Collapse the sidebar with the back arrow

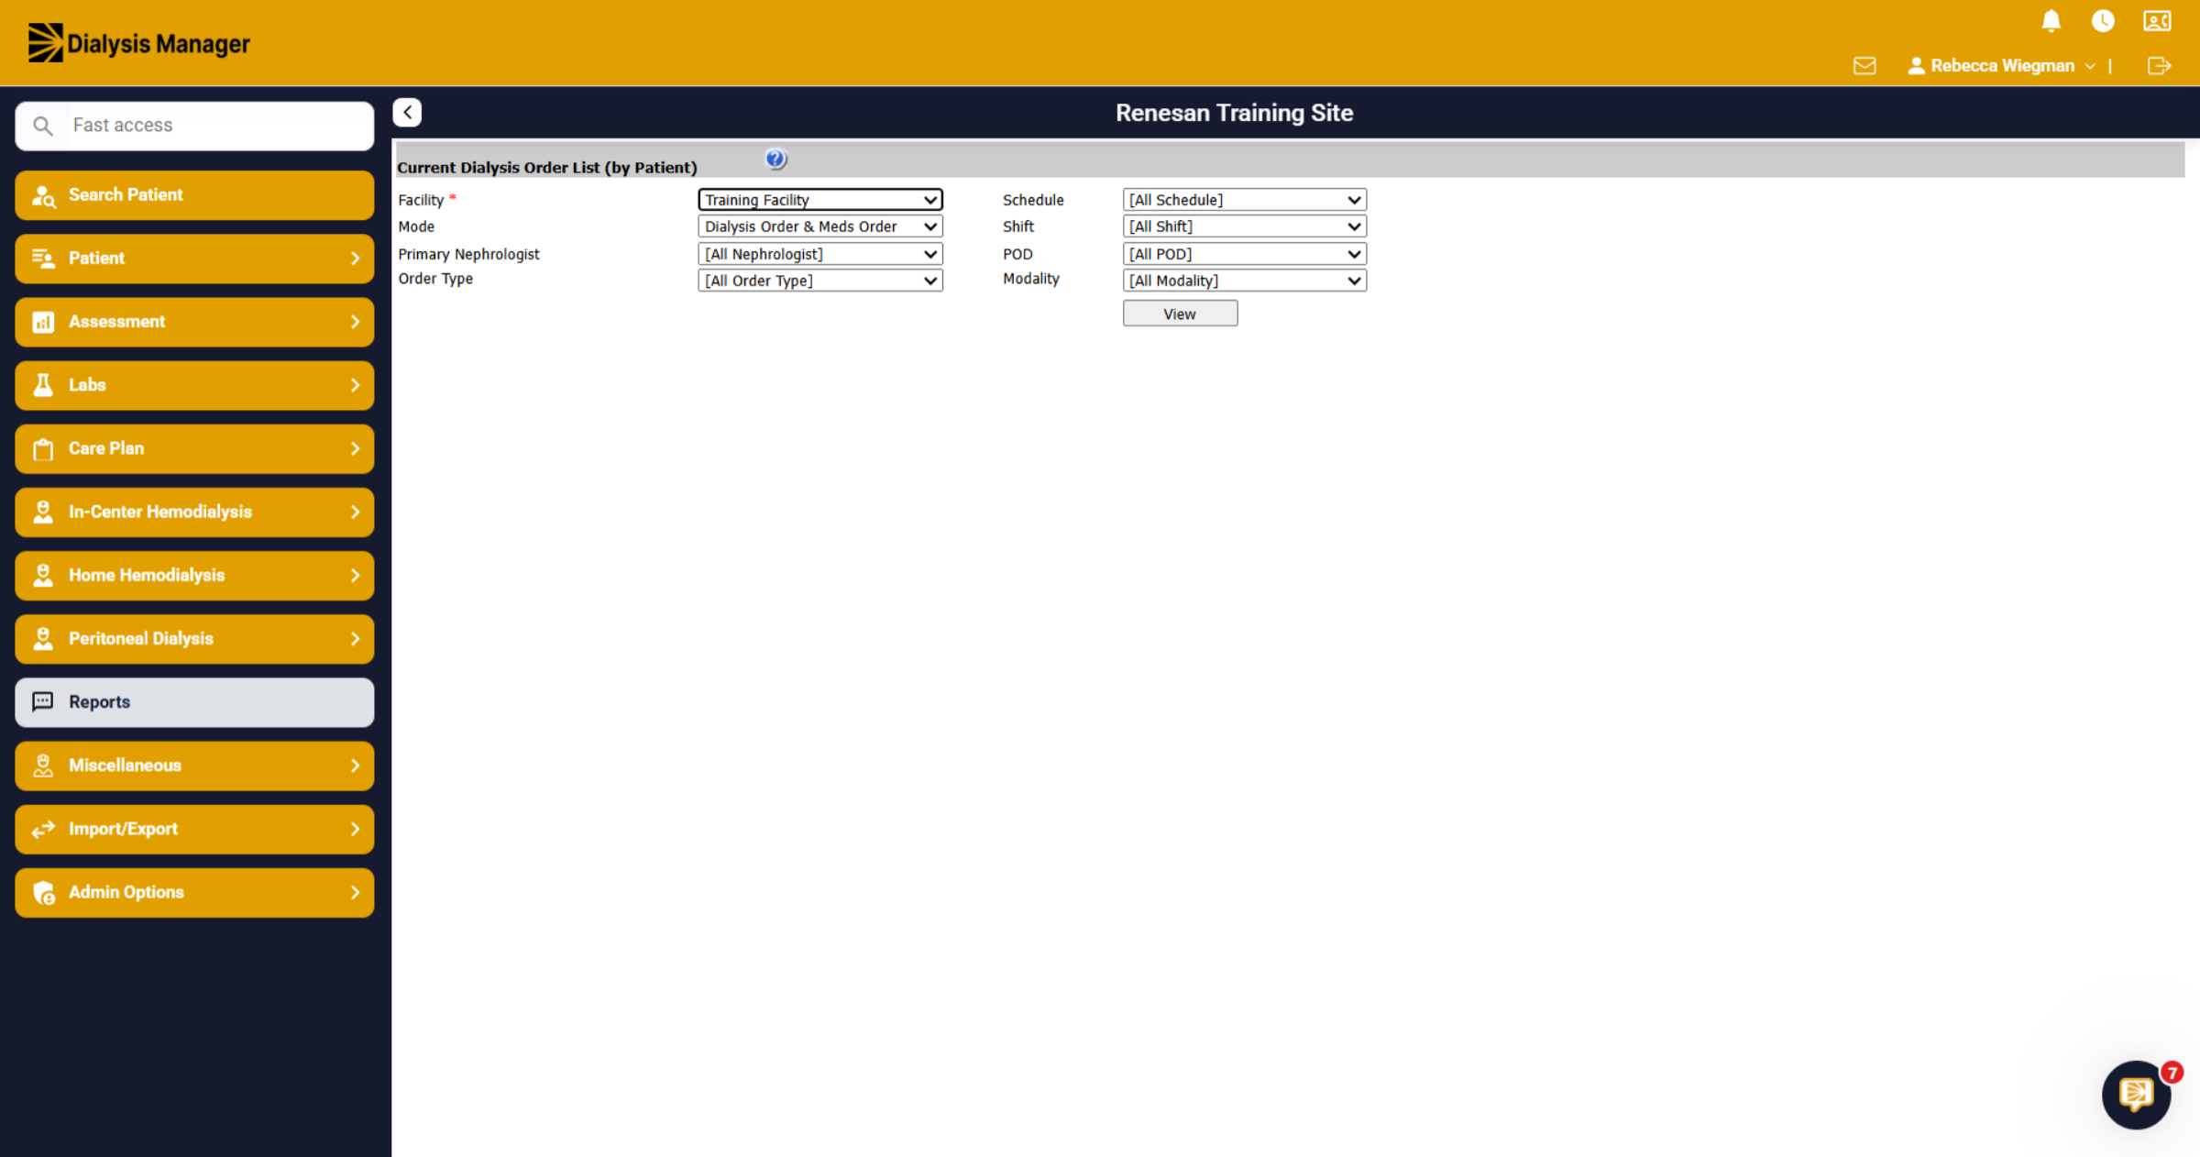[x=407, y=112]
